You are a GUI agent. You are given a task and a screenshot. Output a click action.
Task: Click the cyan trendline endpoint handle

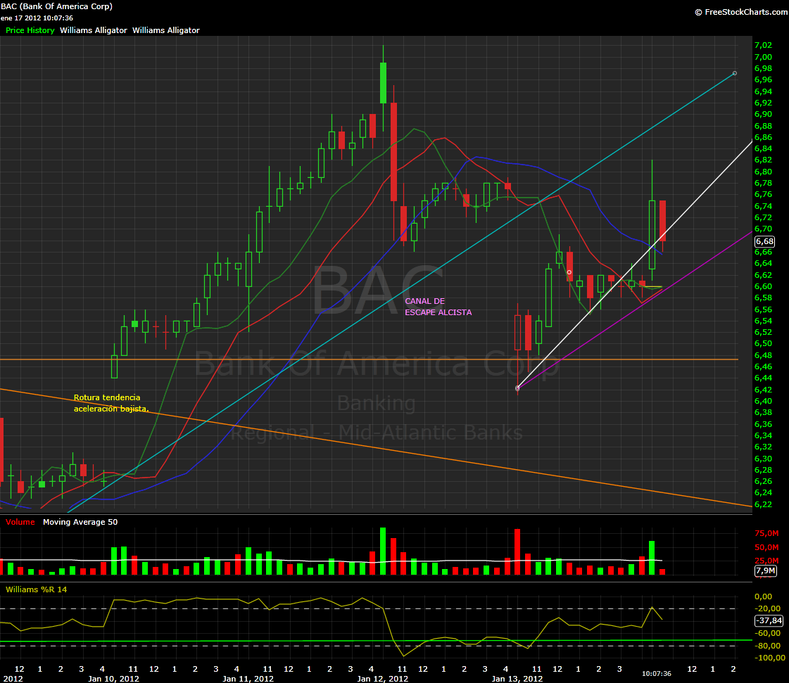tap(735, 73)
